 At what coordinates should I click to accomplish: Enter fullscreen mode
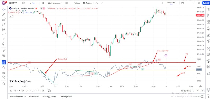click(x=193, y=3)
